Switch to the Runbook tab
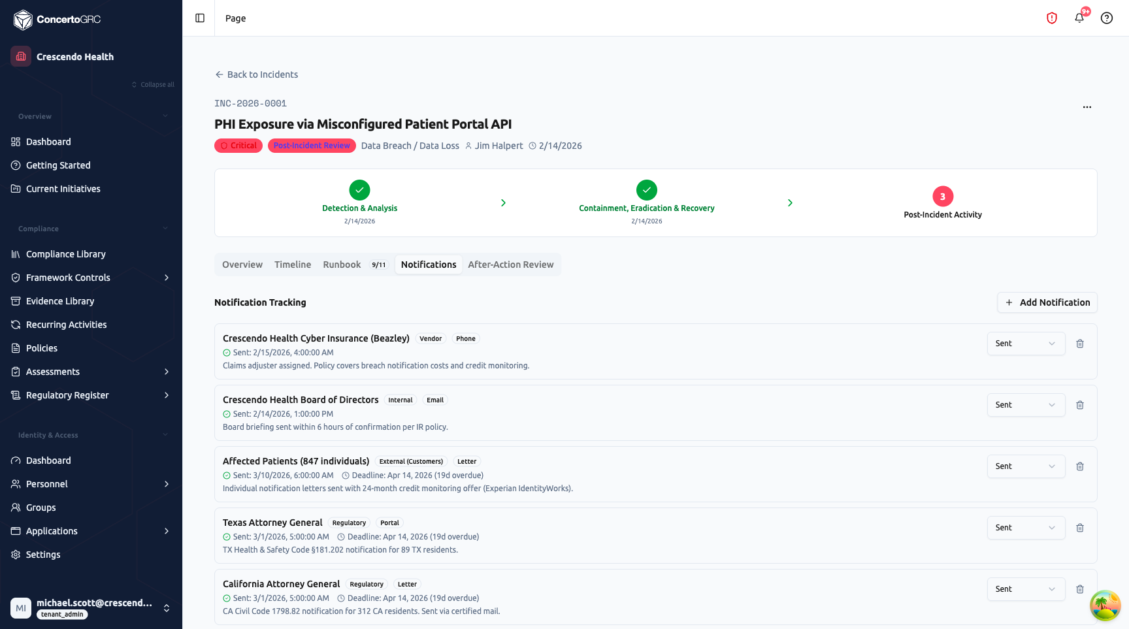This screenshot has width=1129, height=629. [x=355, y=265]
